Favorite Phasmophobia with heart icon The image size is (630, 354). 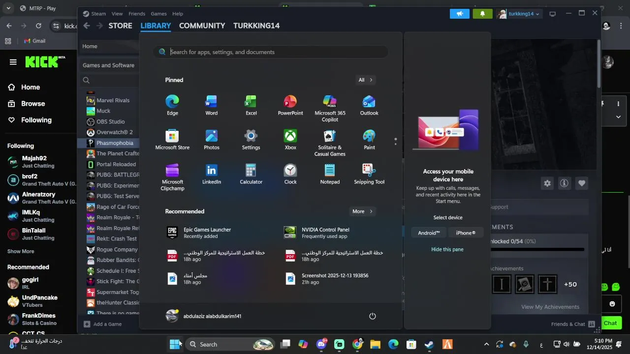[x=582, y=183]
